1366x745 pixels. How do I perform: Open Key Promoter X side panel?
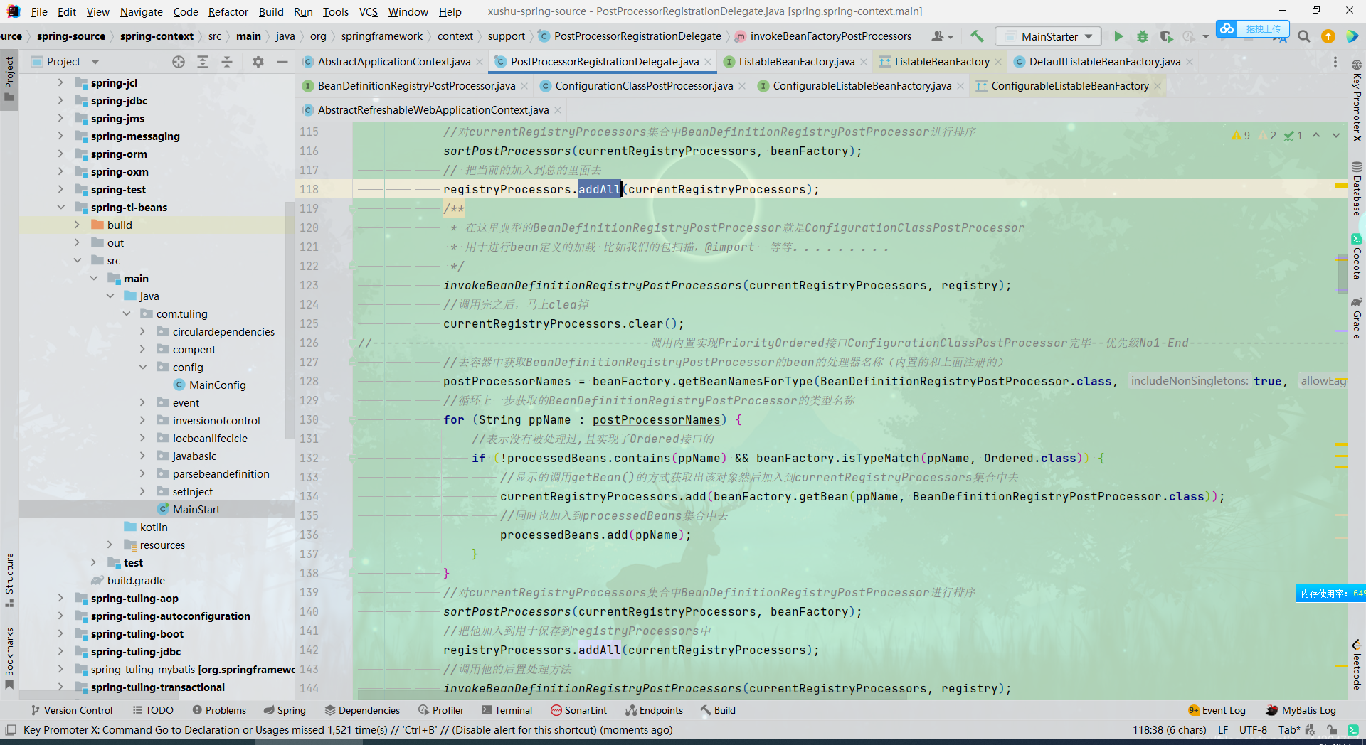point(1357,102)
